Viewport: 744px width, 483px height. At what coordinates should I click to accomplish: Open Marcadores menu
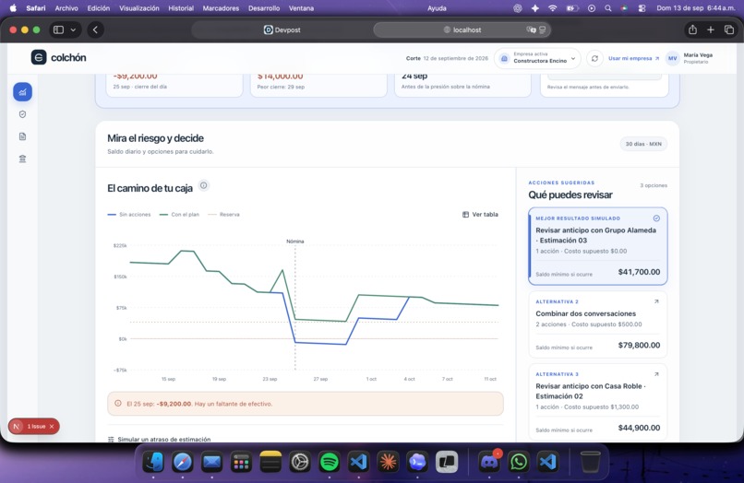point(221,8)
